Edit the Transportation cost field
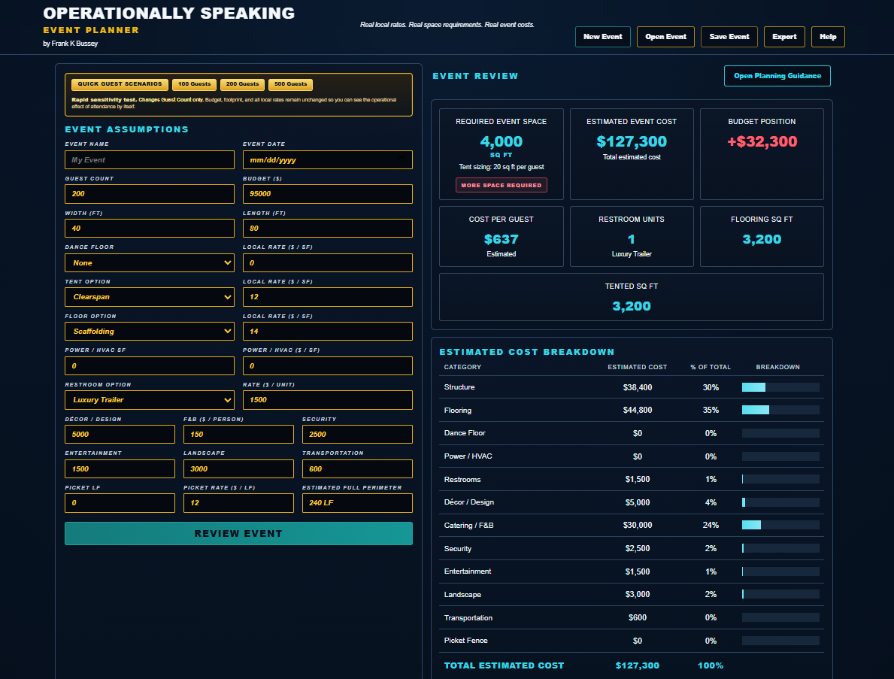This screenshot has height=679, width=894. 357,468
